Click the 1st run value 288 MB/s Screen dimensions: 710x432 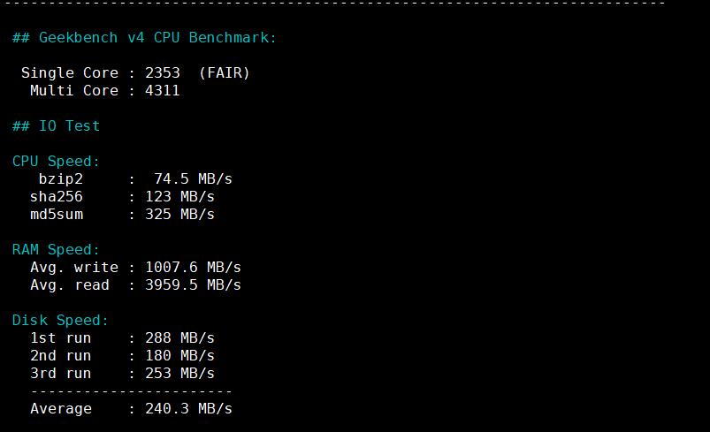coord(179,338)
